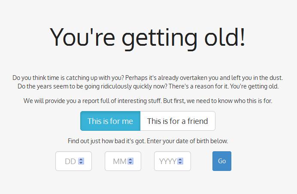Focus the MM month input field
Image resolution: width=297 pixels, height=194 pixels.
click(118, 162)
